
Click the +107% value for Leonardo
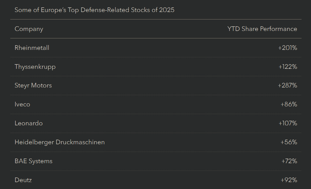point(288,123)
